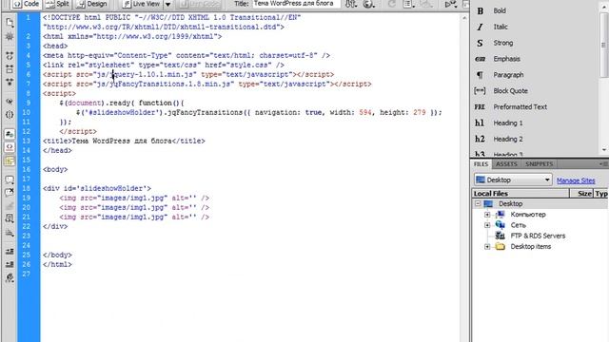This screenshot has height=342, width=609.
Task: Open the Live View options dropdown arrow
Action: 167,4
